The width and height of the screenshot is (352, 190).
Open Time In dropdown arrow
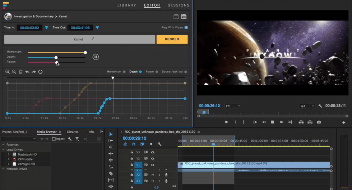click(46, 28)
